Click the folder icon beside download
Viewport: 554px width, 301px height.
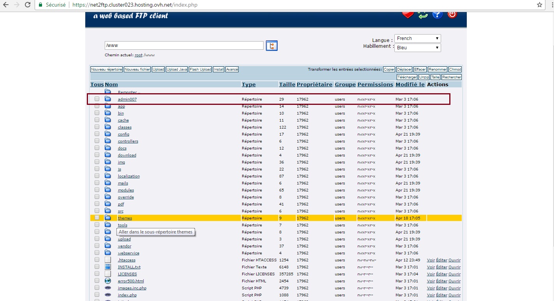tap(108, 155)
